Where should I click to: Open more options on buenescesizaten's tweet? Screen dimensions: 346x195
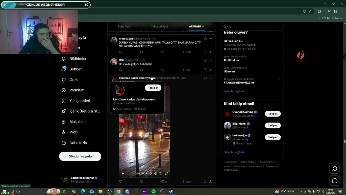pos(211,78)
